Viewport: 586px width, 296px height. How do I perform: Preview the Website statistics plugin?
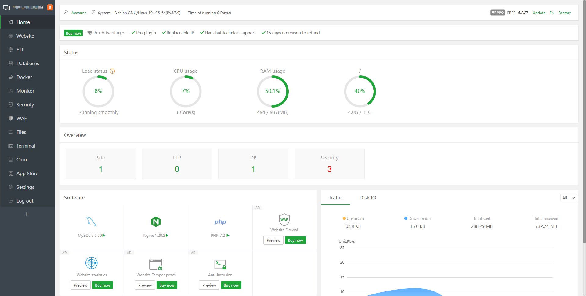pyautogui.click(x=81, y=285)
